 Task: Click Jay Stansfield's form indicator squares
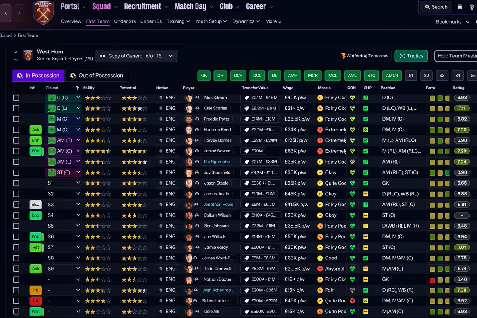pyautogui.click(x=440, y=172)
